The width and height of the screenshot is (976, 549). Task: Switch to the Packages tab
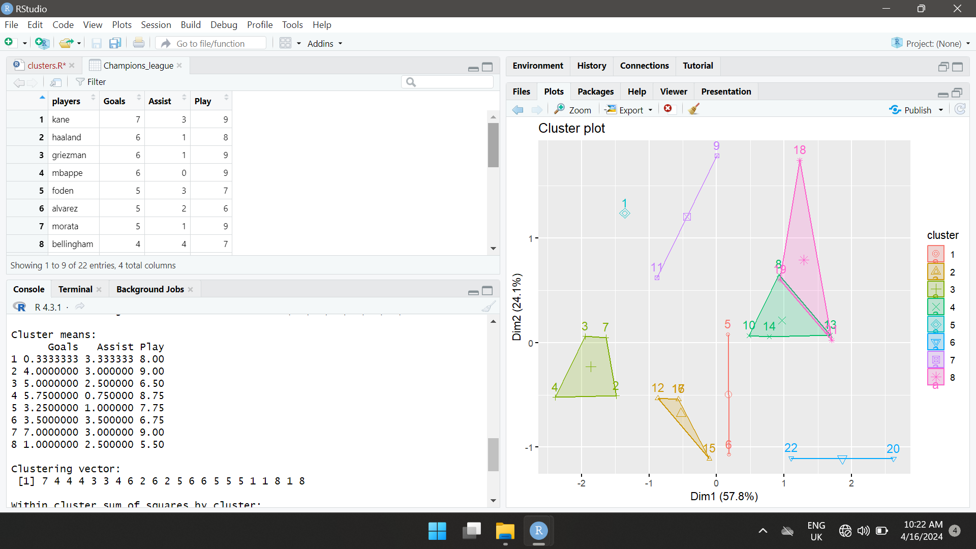click(595, 91)
